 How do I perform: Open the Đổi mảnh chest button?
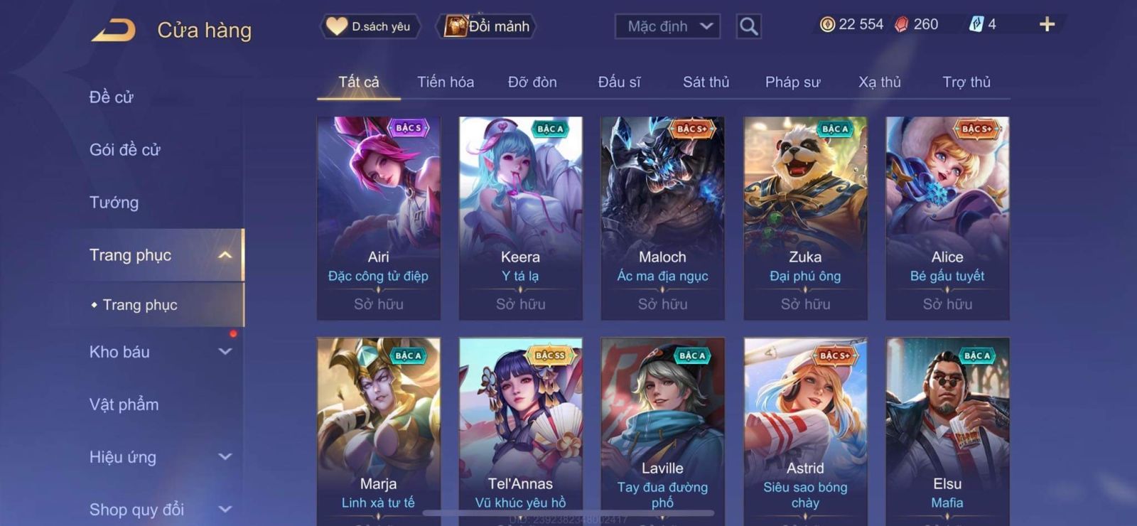pos(486,26)
